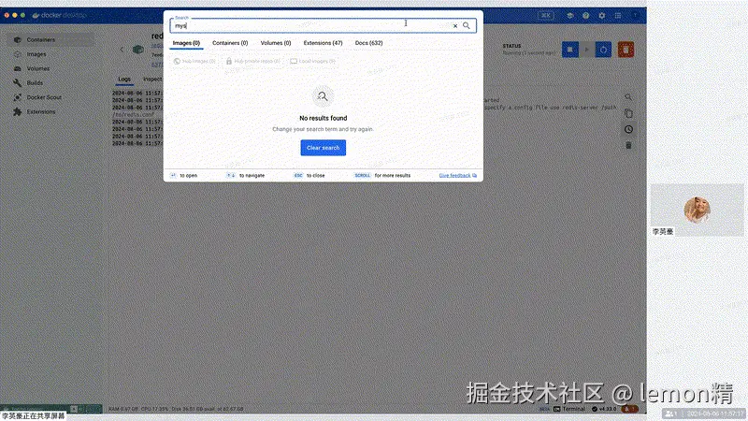Switch to the Images (0) tab
Screen dimensions: 748x421
pos(186,43)
